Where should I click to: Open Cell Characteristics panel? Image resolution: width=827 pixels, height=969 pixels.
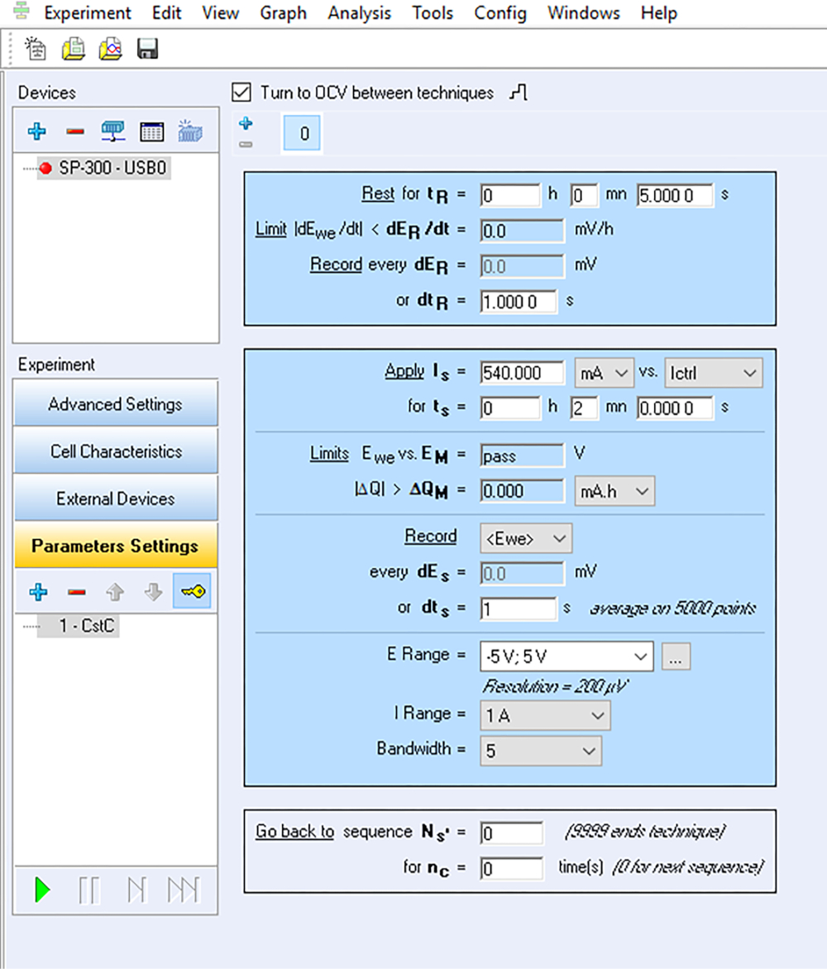pos(116,451)
